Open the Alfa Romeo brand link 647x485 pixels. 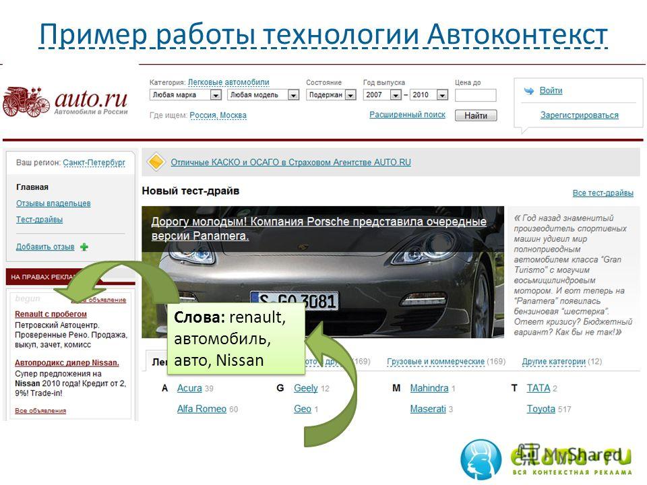202,409
